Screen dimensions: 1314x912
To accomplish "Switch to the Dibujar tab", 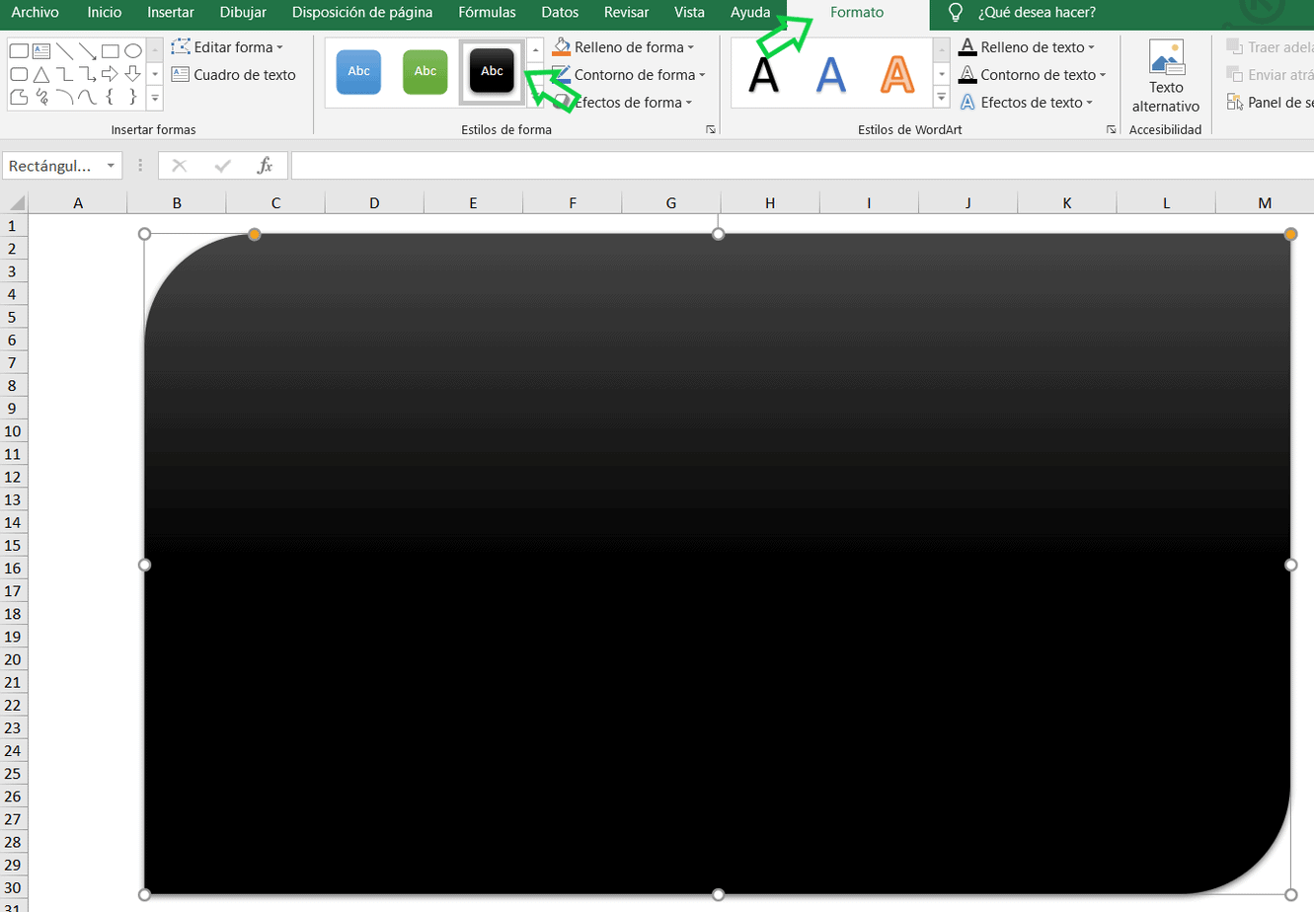I will pos(243,13).
